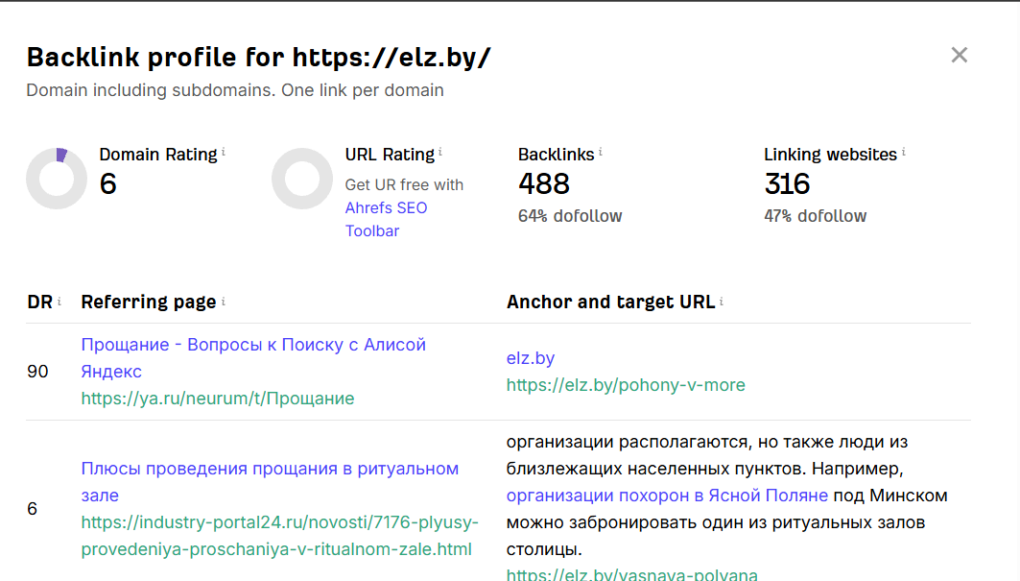
Task: Open the elz.by/pohony-v-more target URL
Action: point(626,385)
